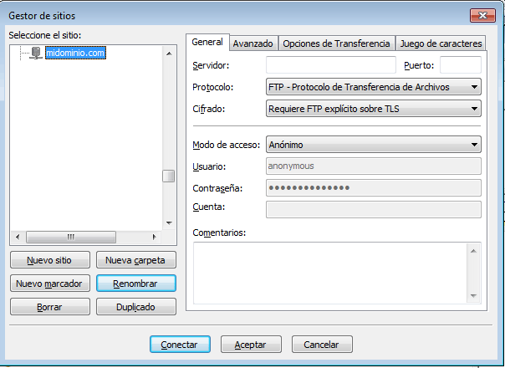
Task: Open the Opciones de Transferencia tab
Action: tap(336, 43)
